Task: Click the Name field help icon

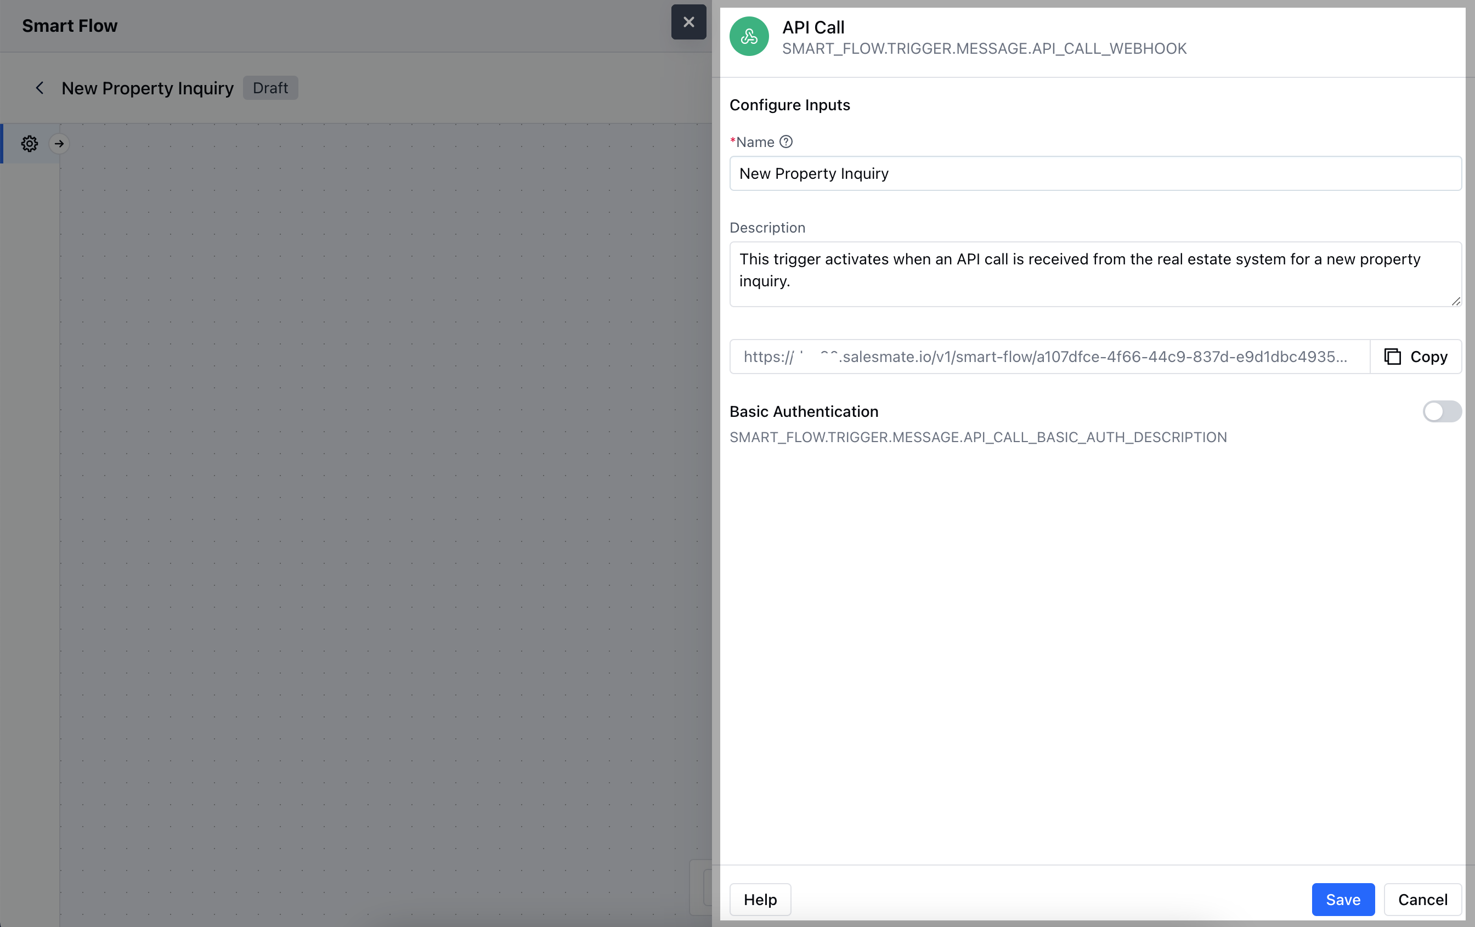Action: pos(786,142)
